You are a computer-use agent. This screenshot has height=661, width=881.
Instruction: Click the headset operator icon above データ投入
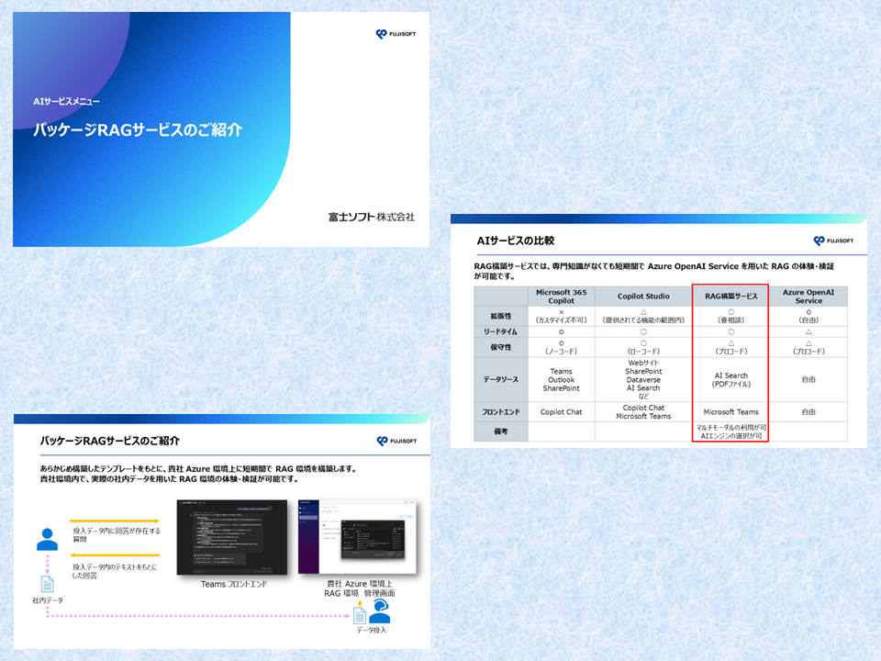378,612
